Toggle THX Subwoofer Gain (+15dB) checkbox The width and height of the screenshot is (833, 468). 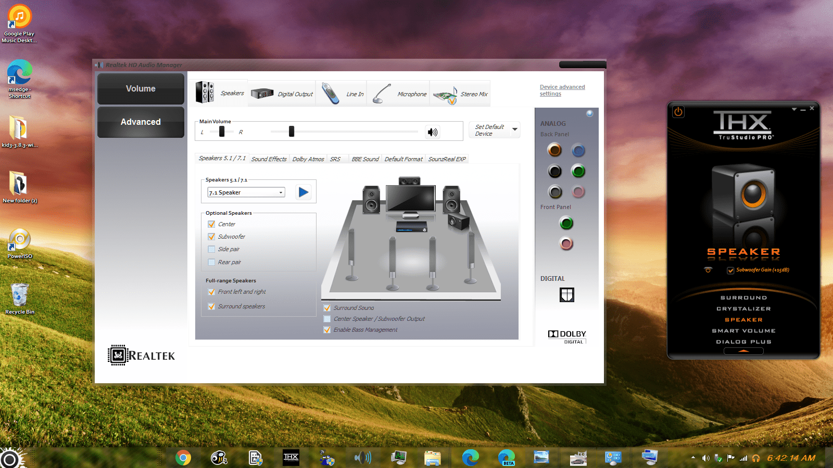[730, 270]
